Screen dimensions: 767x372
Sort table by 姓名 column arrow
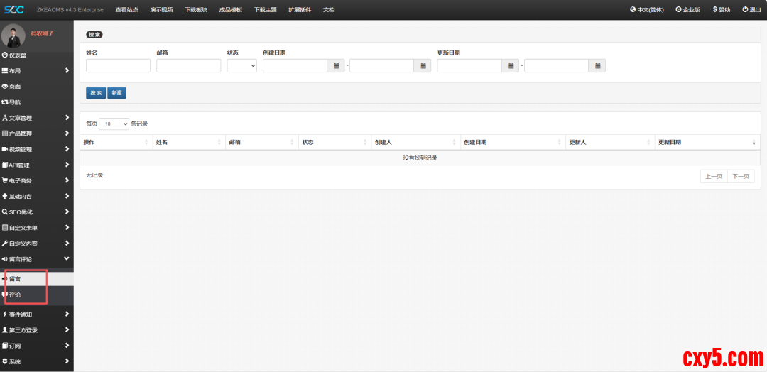(x=219, y=143)
